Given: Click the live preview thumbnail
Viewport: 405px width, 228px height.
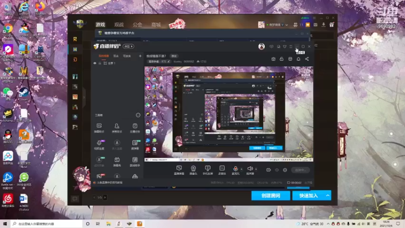Looking at the screenshot, I should click(229, 114).
